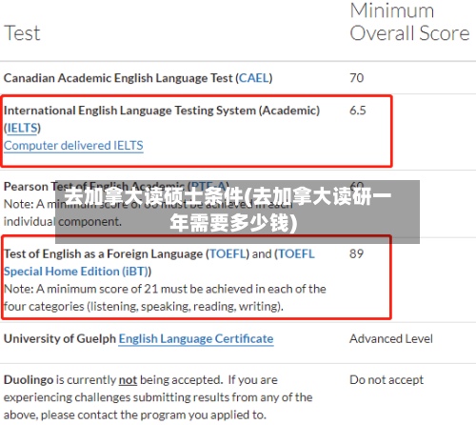Select the 'Advanced Level' cell
Screen dimensions: 476x425
(391, 339)
